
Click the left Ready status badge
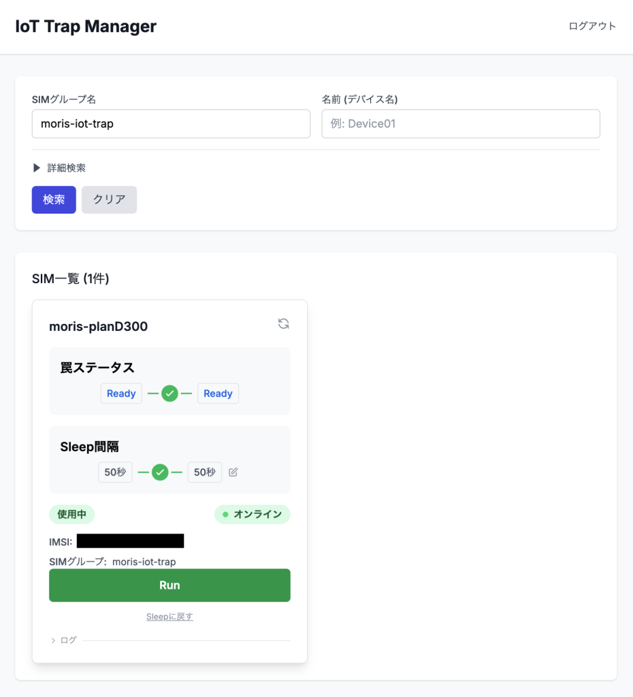[x=121, y=393]
